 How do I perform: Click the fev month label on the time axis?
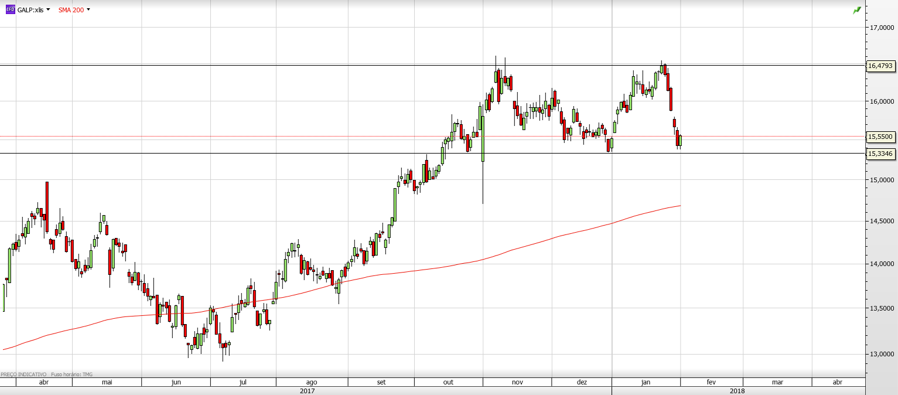coord(711,382)
